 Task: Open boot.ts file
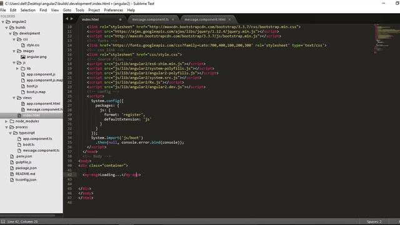click(x=29, y=145)
